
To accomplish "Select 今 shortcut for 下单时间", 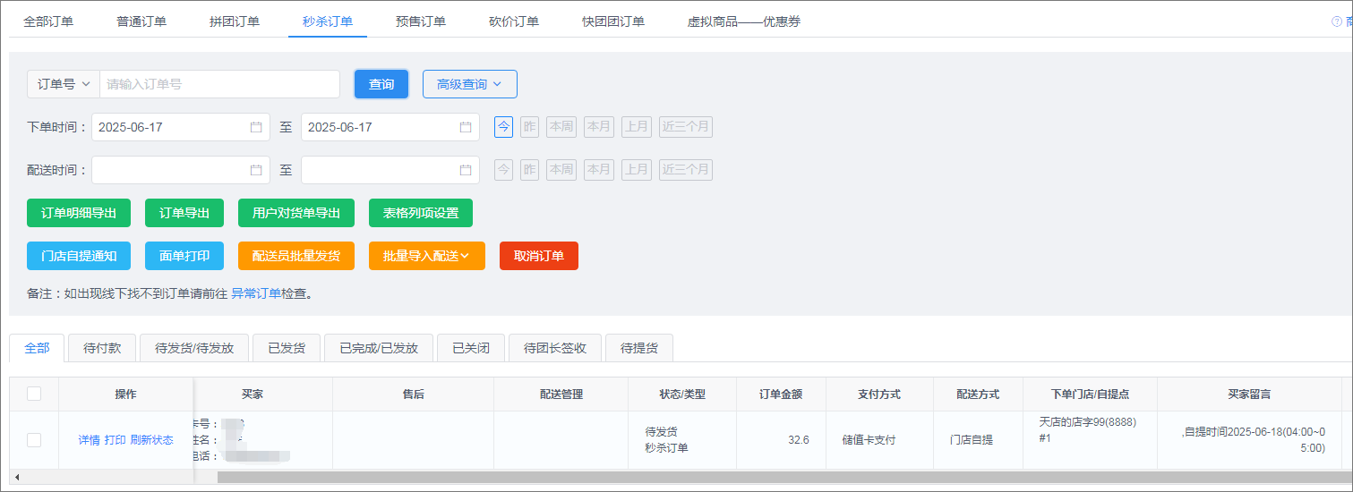I will [x=504, y=127].
